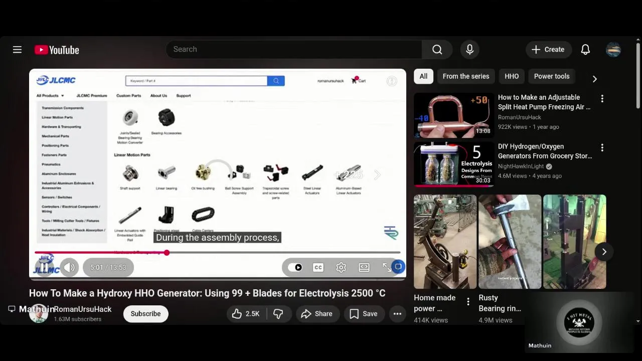The width and height of the screenshot is (642, 361).
Task: Open the NightHawkInLight channel
Action: pyautogui.click(x=521, y=166)
